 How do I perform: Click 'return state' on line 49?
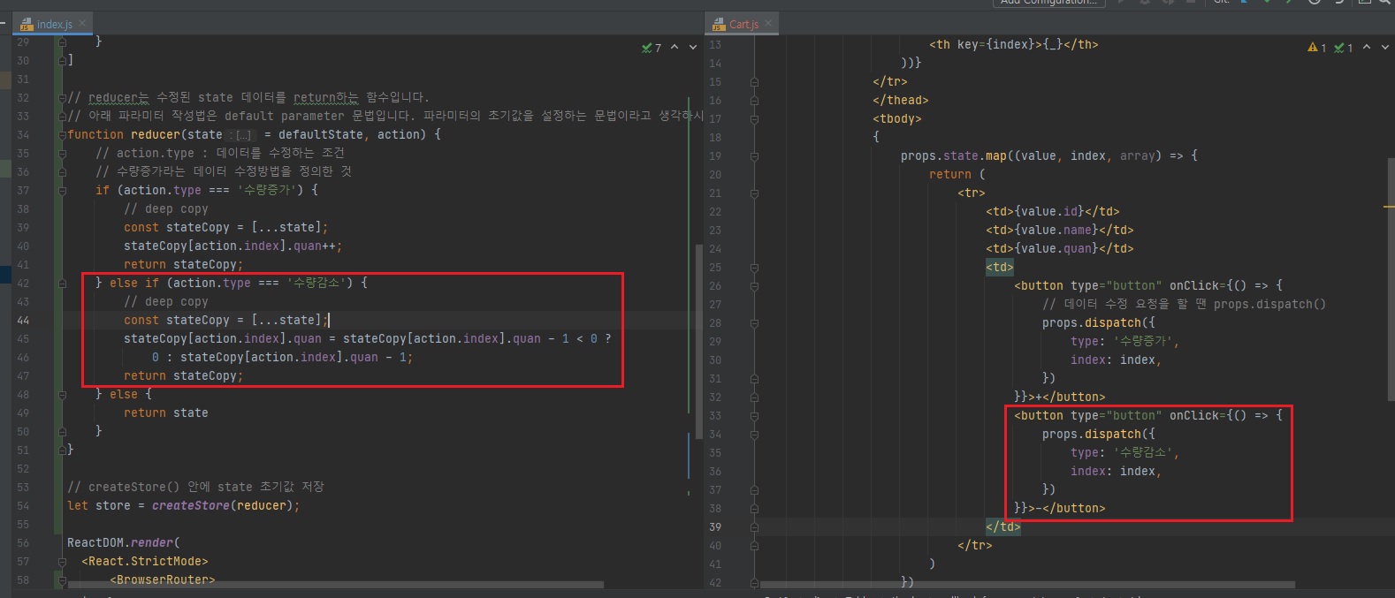click(166, 413)
